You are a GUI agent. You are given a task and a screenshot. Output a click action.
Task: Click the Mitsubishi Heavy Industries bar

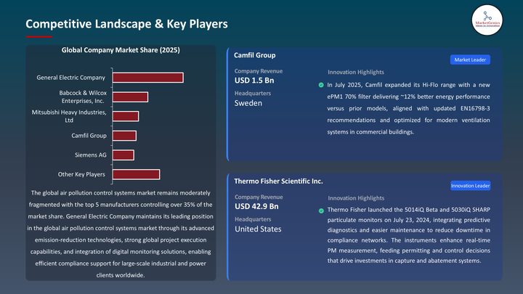[126, 116]
